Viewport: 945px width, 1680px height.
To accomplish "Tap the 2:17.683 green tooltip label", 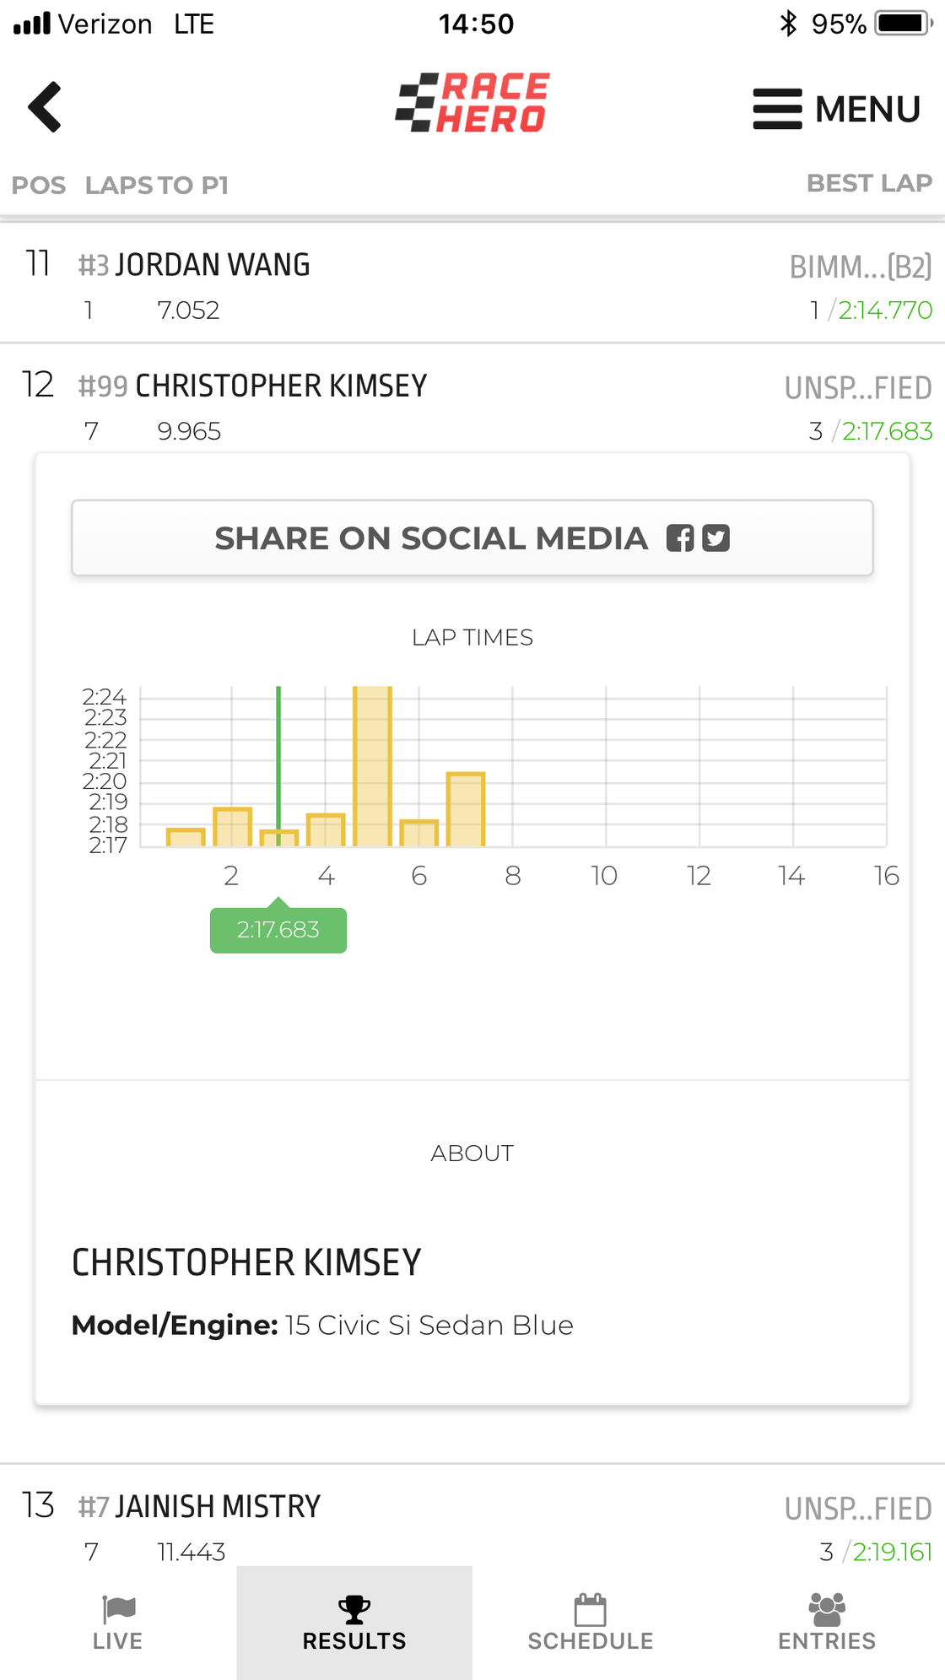I will click(278, 930).
